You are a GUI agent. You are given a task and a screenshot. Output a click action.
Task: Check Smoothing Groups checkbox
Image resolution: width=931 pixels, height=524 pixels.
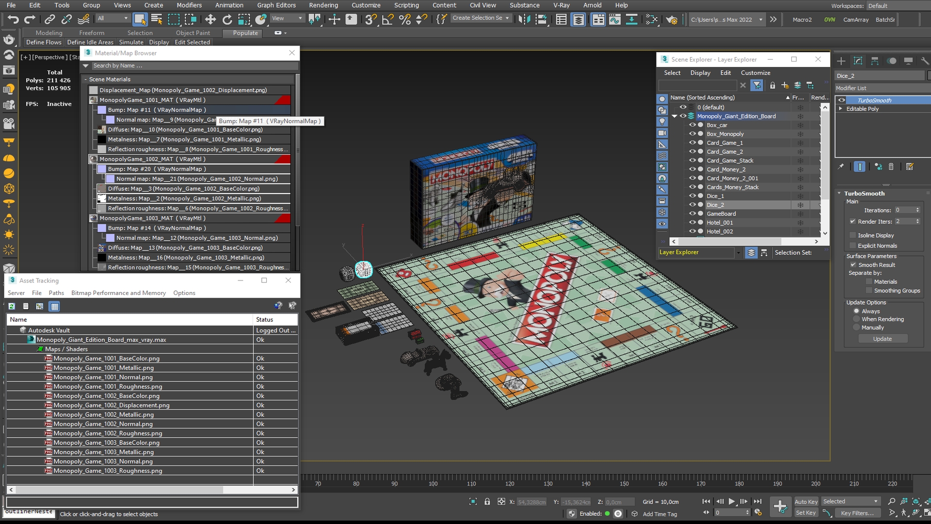pos(869,291)
